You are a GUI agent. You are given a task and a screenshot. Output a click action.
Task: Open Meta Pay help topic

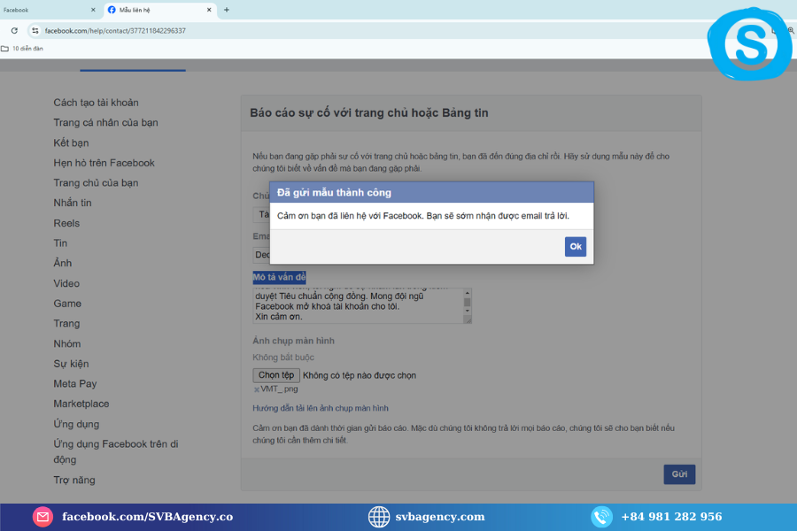tap(75, 383)
